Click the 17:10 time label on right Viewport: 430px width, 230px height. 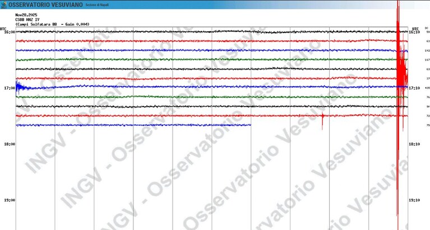click(414, 88)
